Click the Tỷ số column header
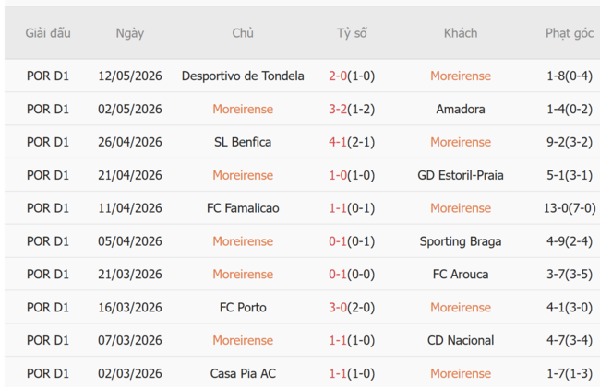 [x=352, y=33]
